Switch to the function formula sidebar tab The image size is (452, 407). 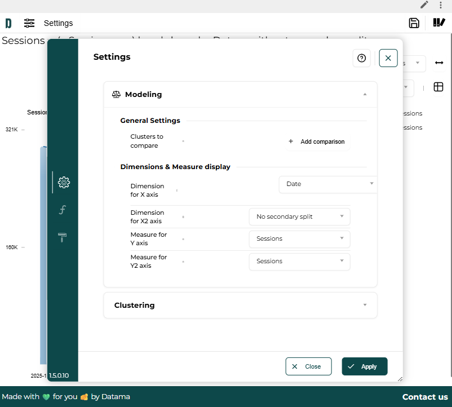tap(63, 210)
